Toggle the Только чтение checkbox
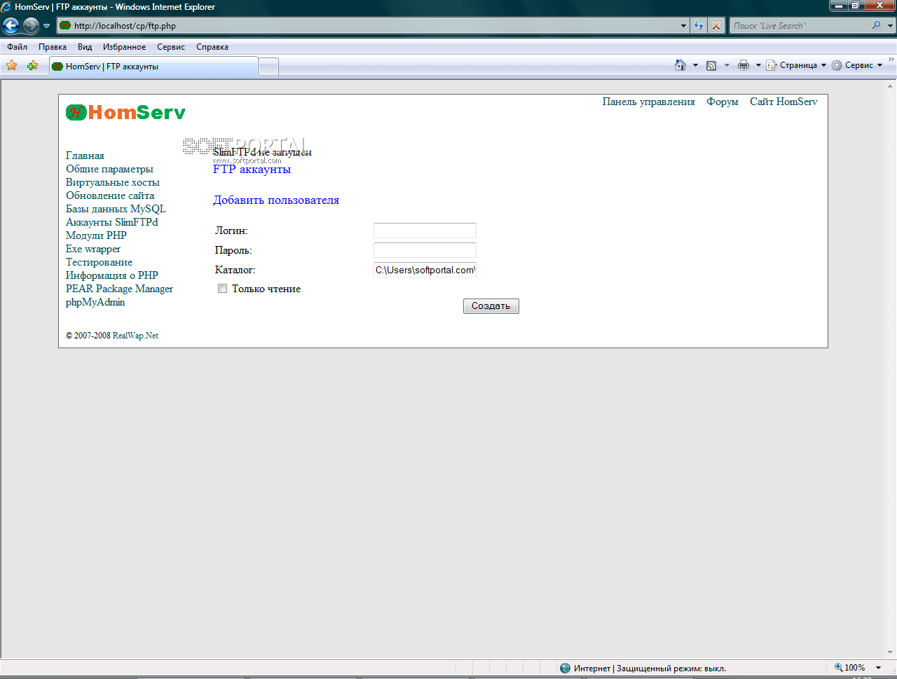 point(222,289)
